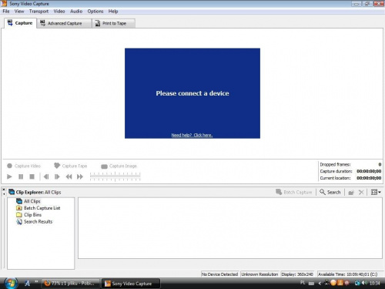Open the Audio menu
The height and width of the screenshot is (289, 385).
tap(76, 12)
